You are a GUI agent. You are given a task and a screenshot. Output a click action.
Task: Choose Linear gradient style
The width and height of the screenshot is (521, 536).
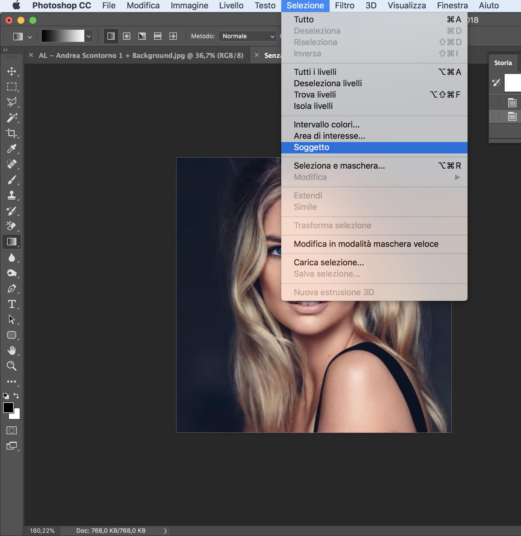tap(111, 36)
